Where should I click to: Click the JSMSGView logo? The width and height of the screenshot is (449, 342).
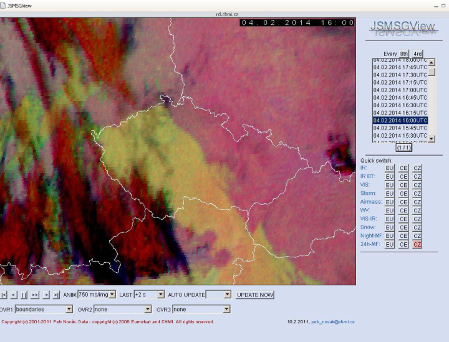coord(403,28)
